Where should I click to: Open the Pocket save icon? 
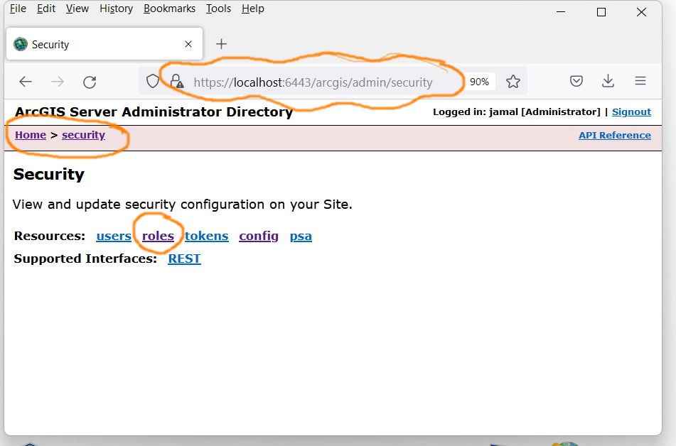(576, 81)
